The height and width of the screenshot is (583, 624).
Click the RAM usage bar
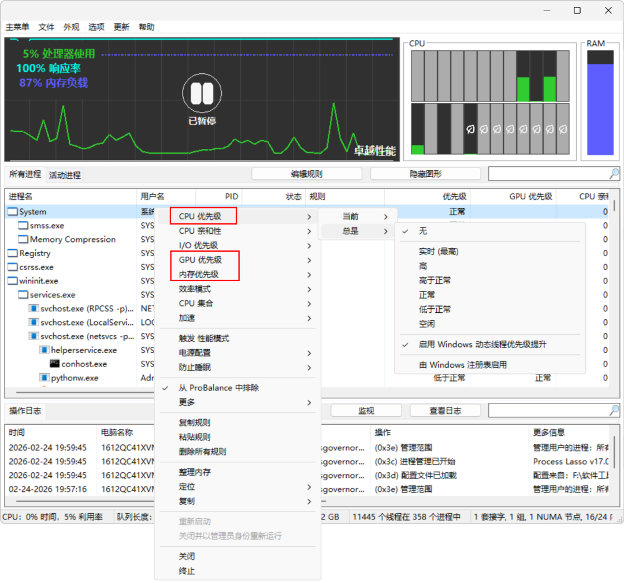600,103
